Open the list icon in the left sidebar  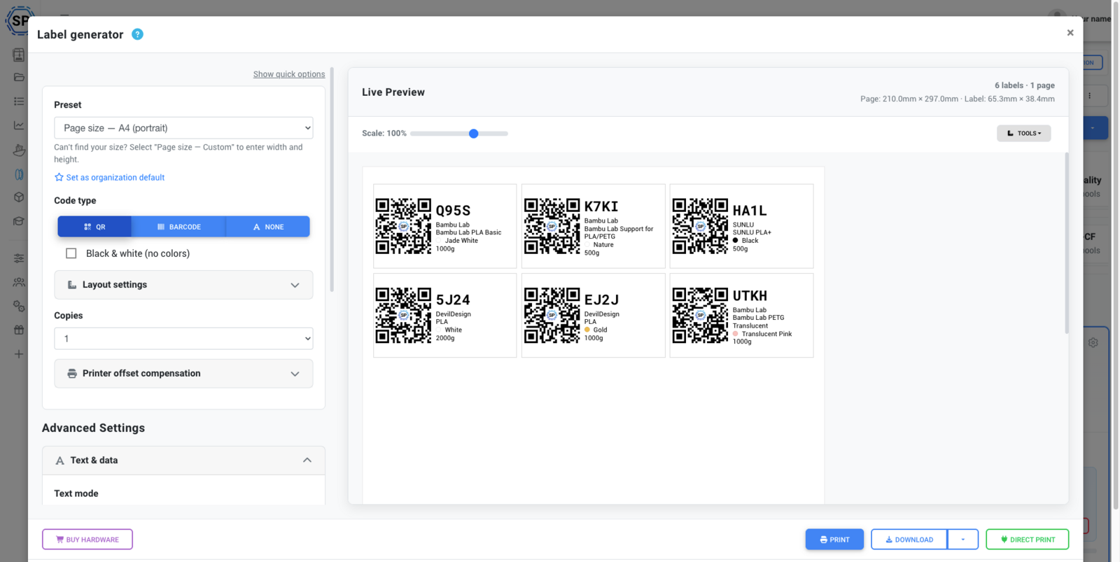point(19,101)
